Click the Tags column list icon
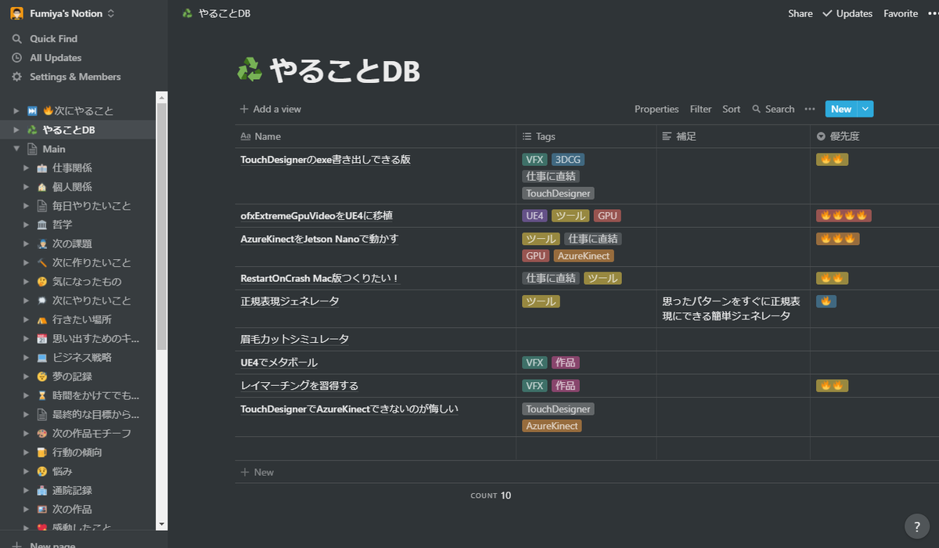 (527, 136)
